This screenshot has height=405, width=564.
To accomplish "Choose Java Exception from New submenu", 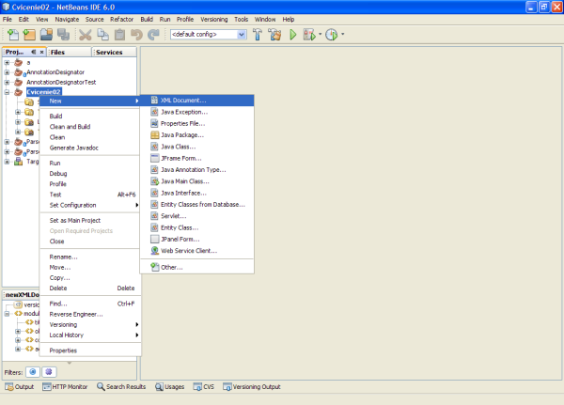I will [196, 112].
